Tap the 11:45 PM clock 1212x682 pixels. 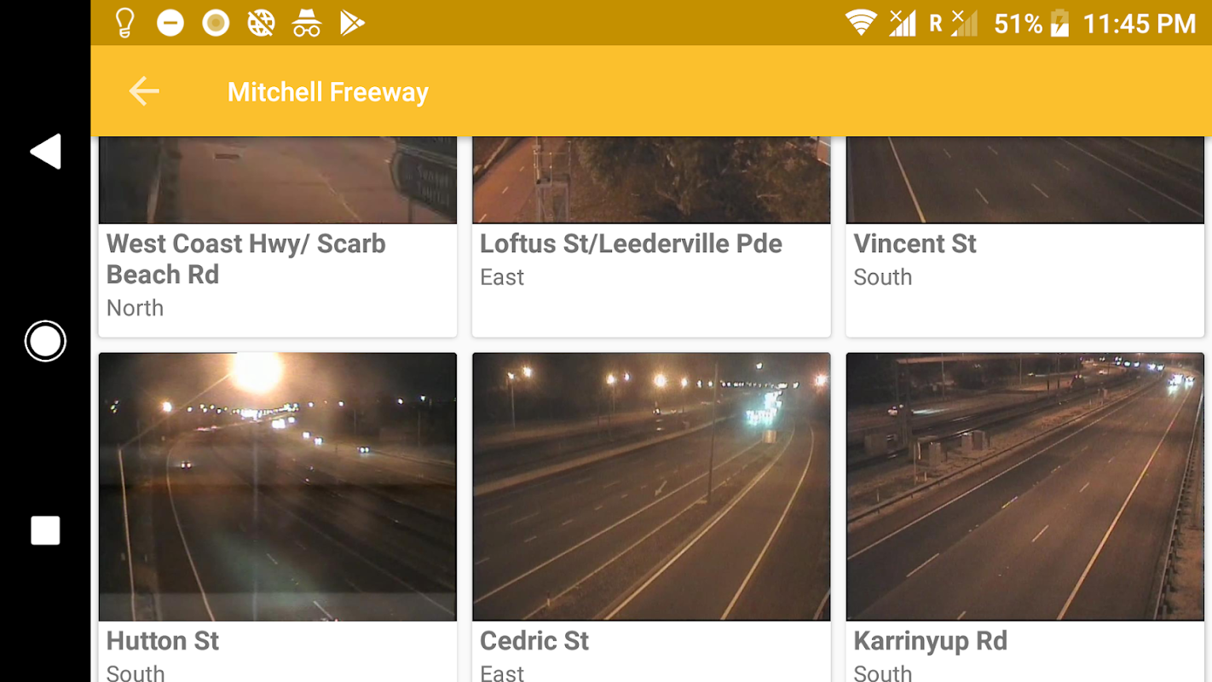point(1139,24)
